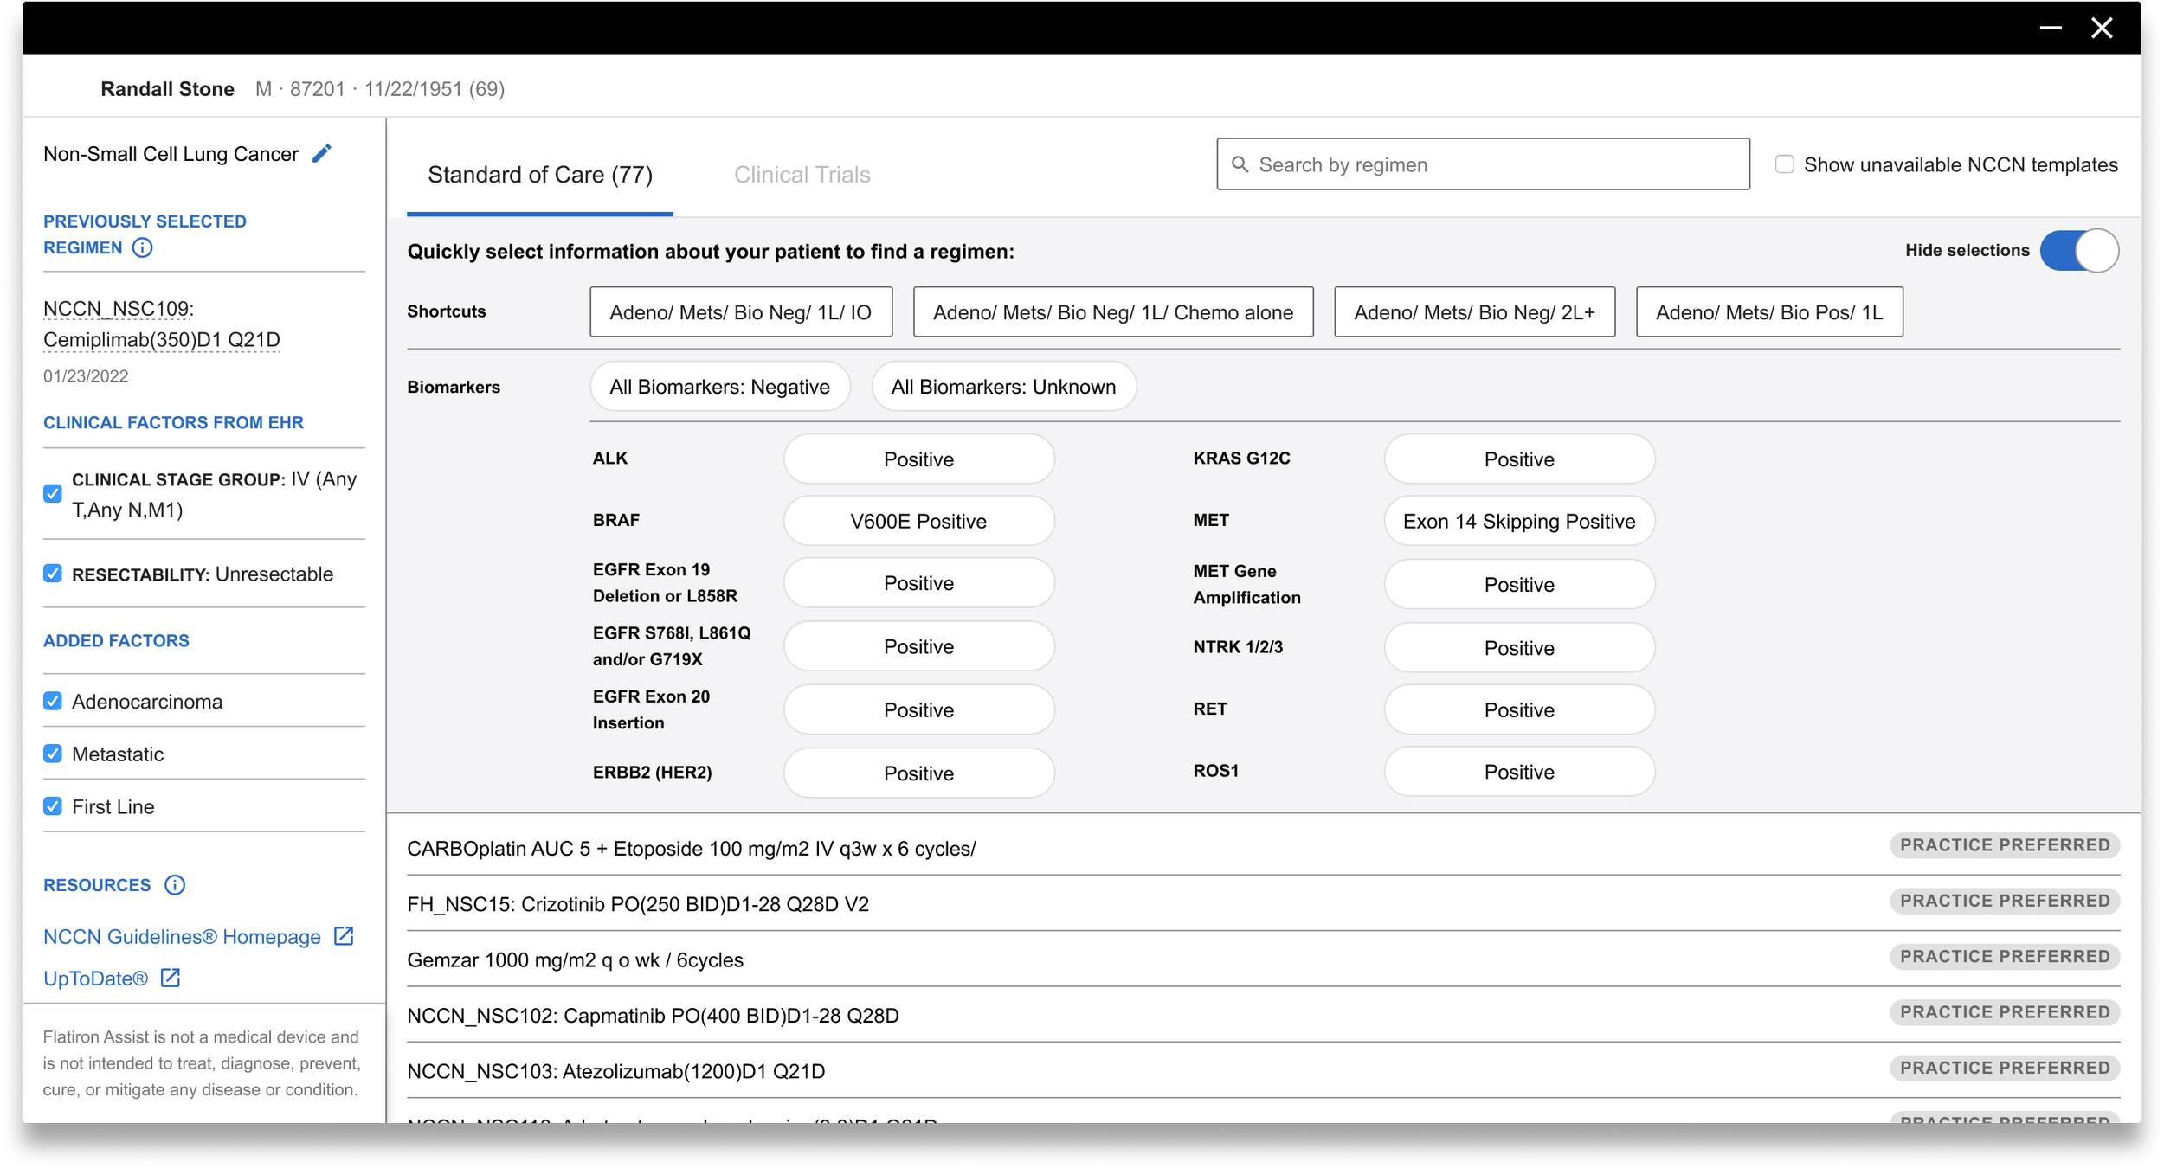The width and height of the screenshot is (2164, 1168).
Task: Click the pencil edit icon beside Non-Small Cell Lung Cancer
Action: 322,154
